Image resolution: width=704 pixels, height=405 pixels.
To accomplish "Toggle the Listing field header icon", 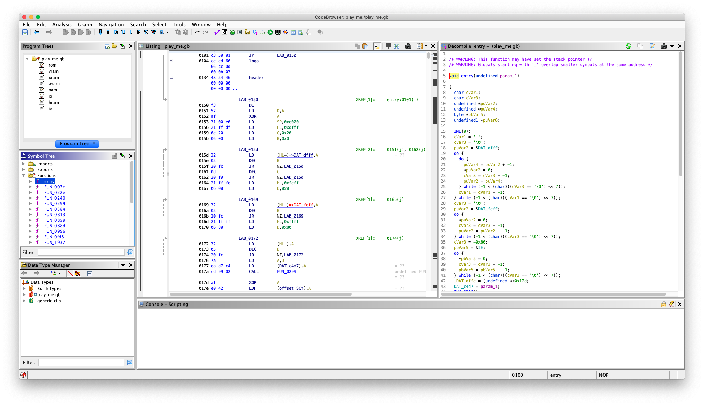I will tap(388, 46).
